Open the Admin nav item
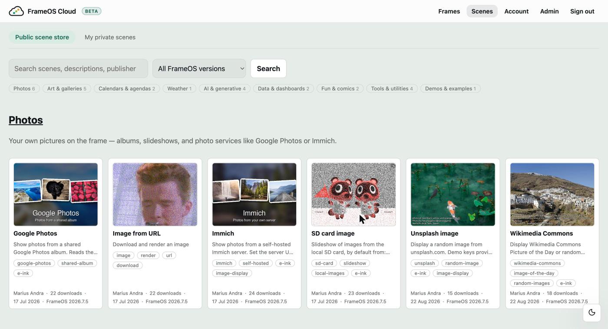 (x=549, y=11)
